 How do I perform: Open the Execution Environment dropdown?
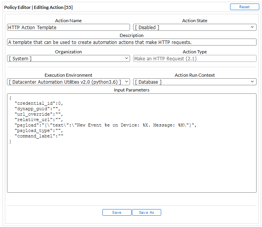tap(69, 82)
